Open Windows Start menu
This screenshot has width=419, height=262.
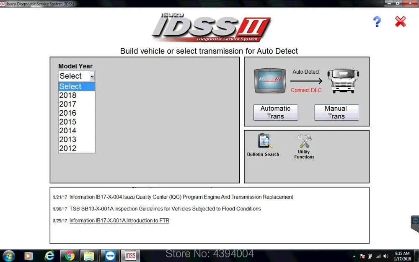tap(8, 256)
